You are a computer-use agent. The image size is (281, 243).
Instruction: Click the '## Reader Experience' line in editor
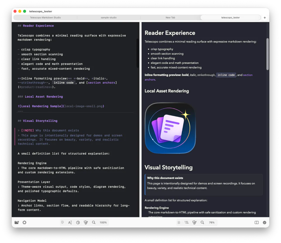(36, 26)
